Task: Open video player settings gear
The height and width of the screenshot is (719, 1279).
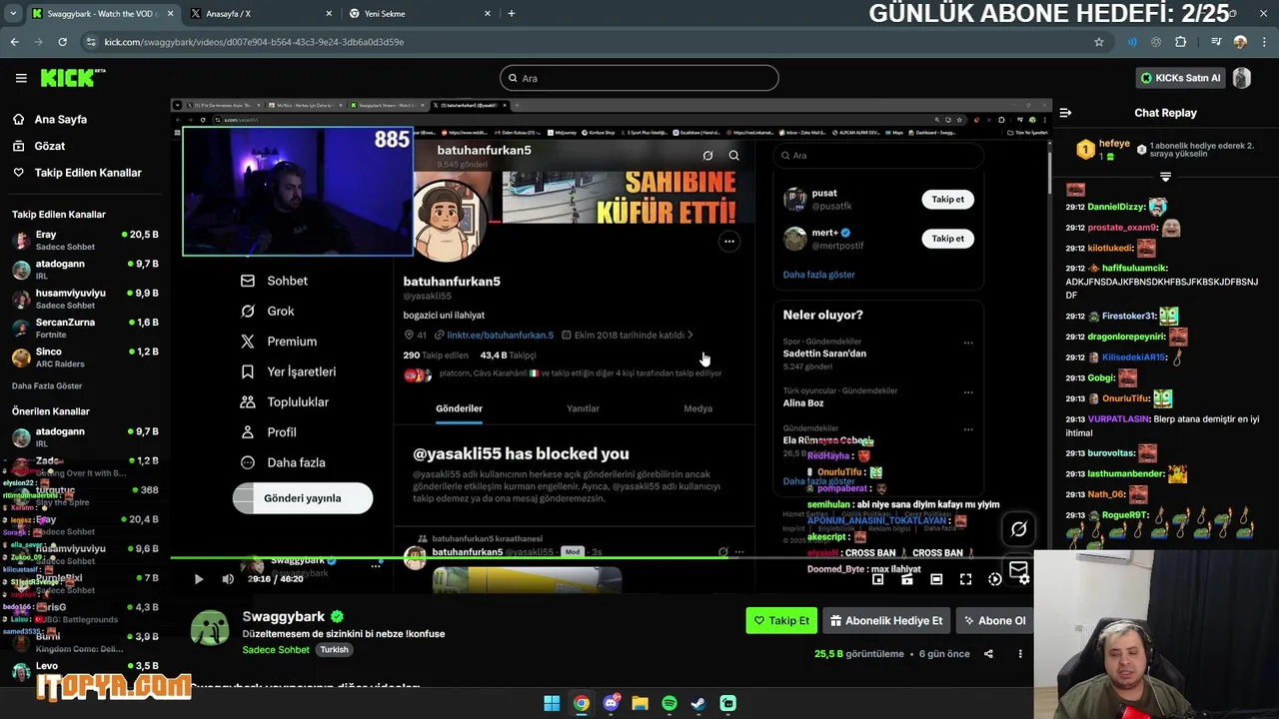Action: click(x=1024, y=579)
